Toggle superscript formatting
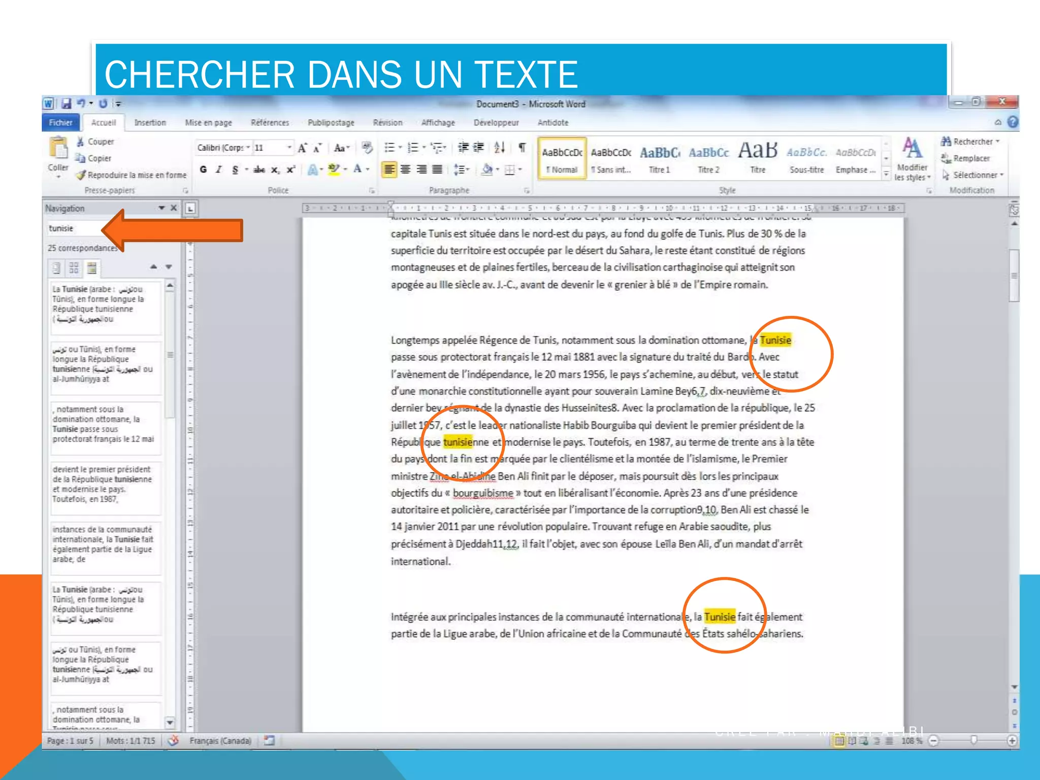1040x780 pixels. (290, 170)
